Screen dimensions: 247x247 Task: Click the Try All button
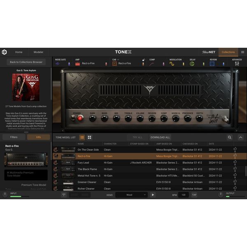click(137, 137)
